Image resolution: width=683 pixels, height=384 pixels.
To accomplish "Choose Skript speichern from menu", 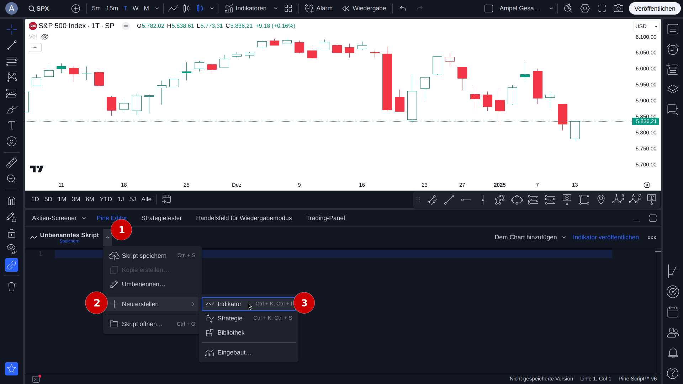I will pyautogui.click(x=152, y=256).
